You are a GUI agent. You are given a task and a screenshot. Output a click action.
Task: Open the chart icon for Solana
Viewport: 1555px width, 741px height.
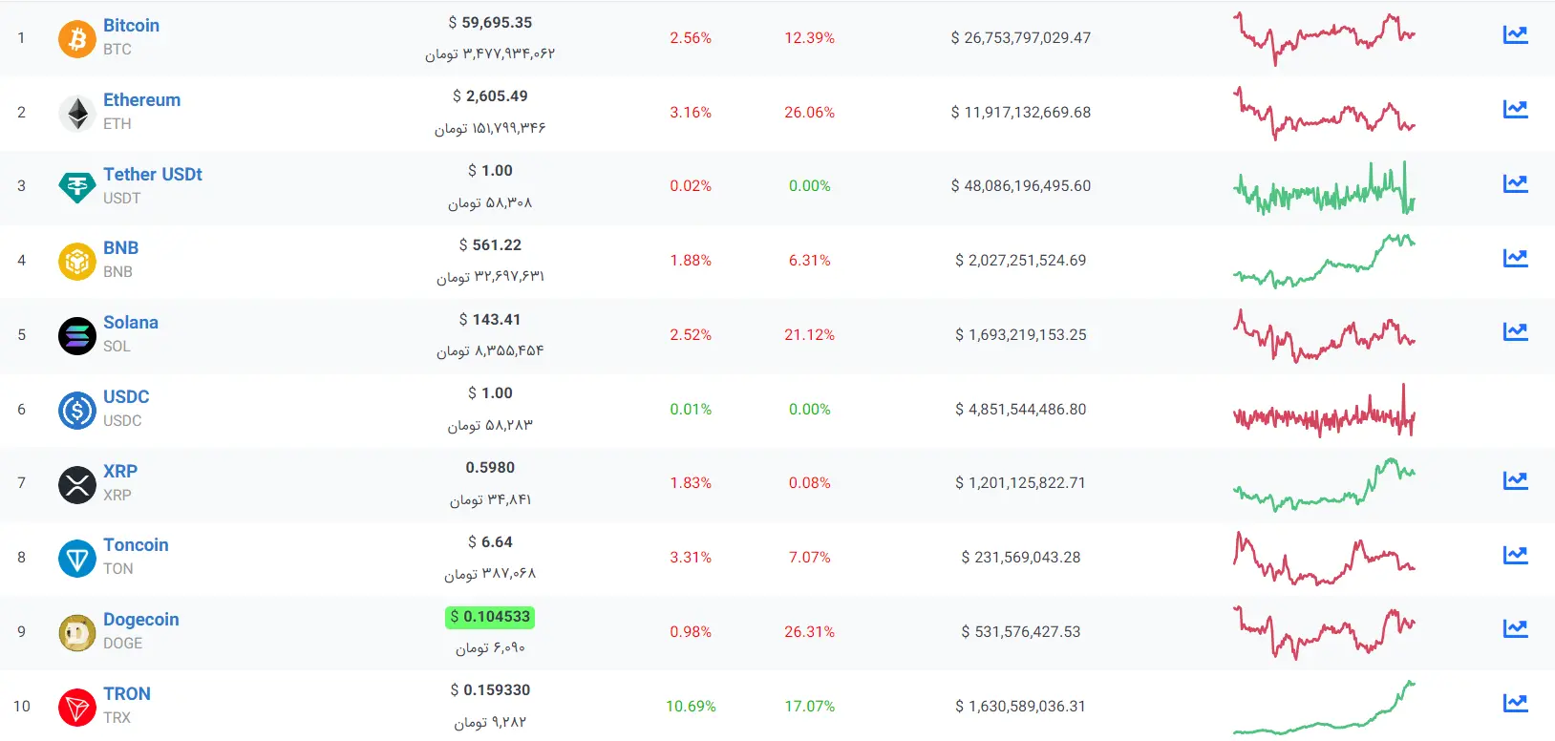click(1516, 331)
